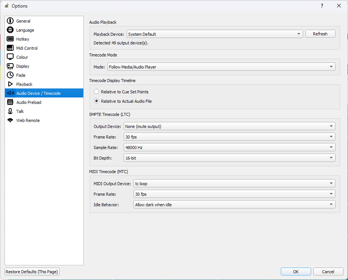Select the Playback play icon
348x280 pixels.
tap(10, 84)
